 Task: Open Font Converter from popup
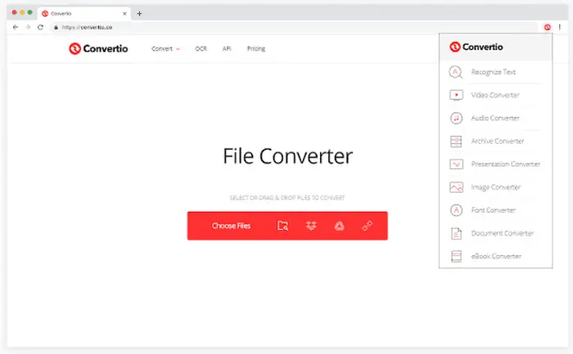point(494,210)
